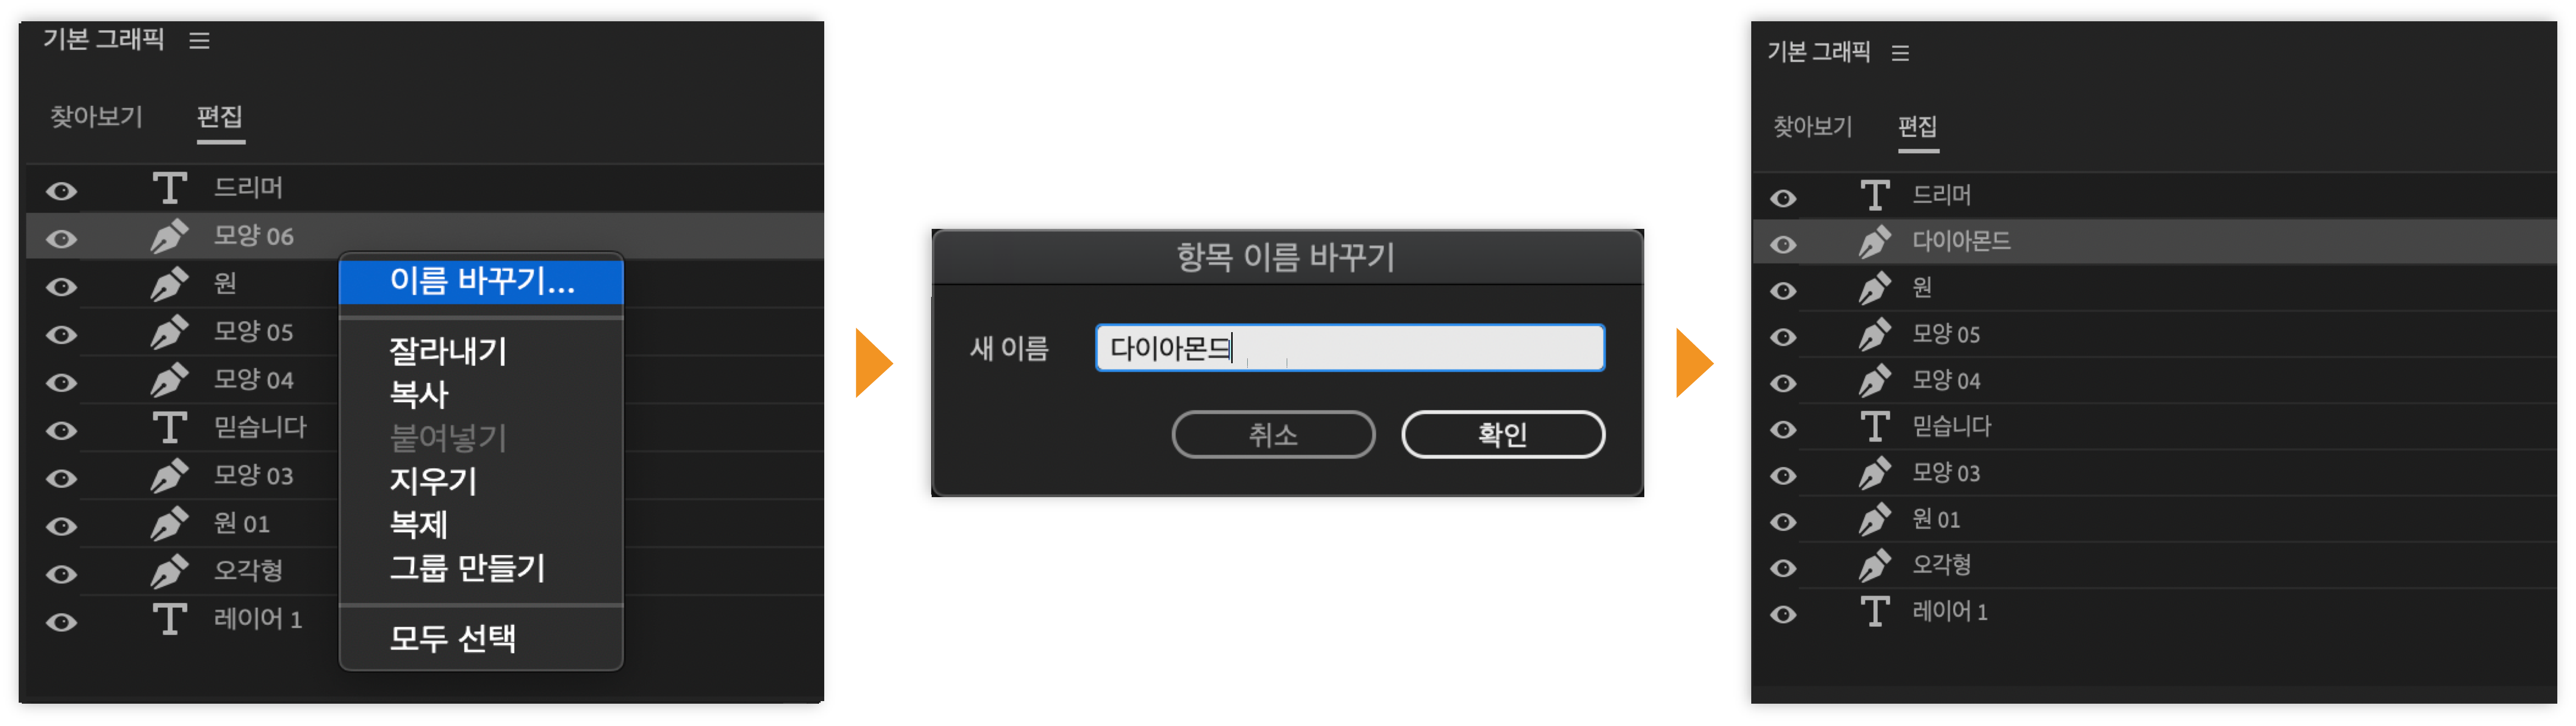Image resolution: width=2576 pixels, height=726 pixels.
Task: Click the 새 이름 text input field
Action: 1350,348
